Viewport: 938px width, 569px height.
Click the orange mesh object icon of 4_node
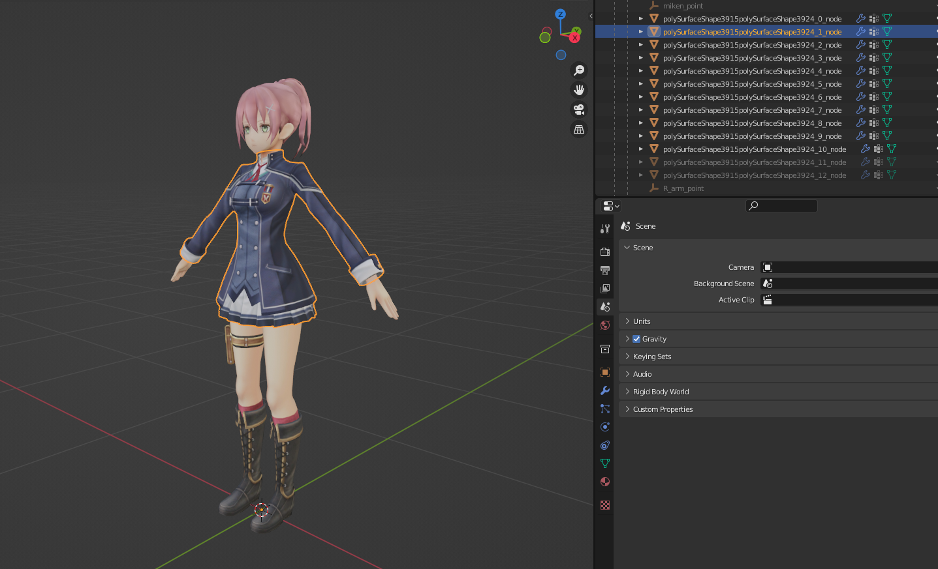tap(653, 71)
